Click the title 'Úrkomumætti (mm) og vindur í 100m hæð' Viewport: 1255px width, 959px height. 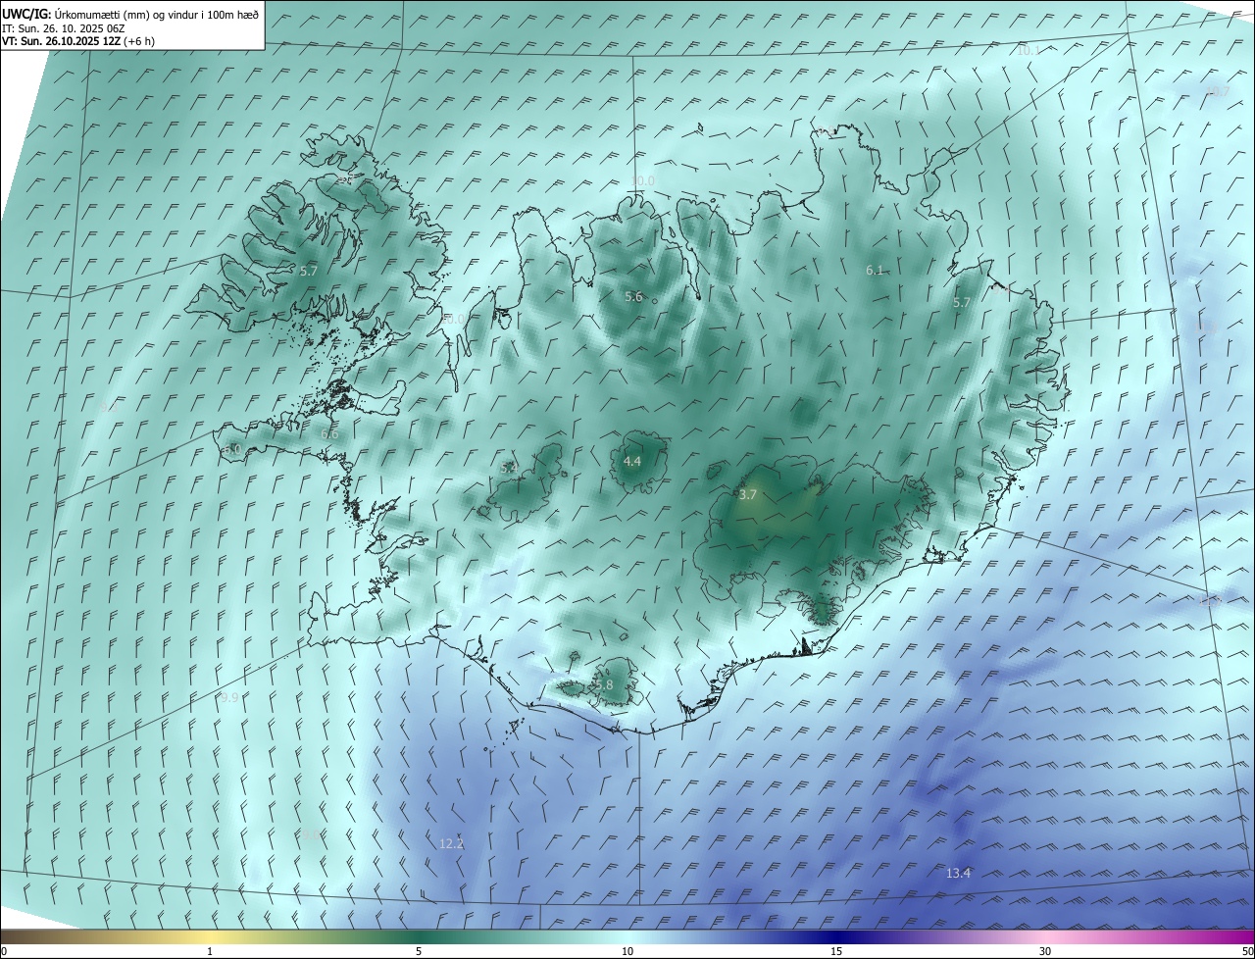click(x=156, y=13)
